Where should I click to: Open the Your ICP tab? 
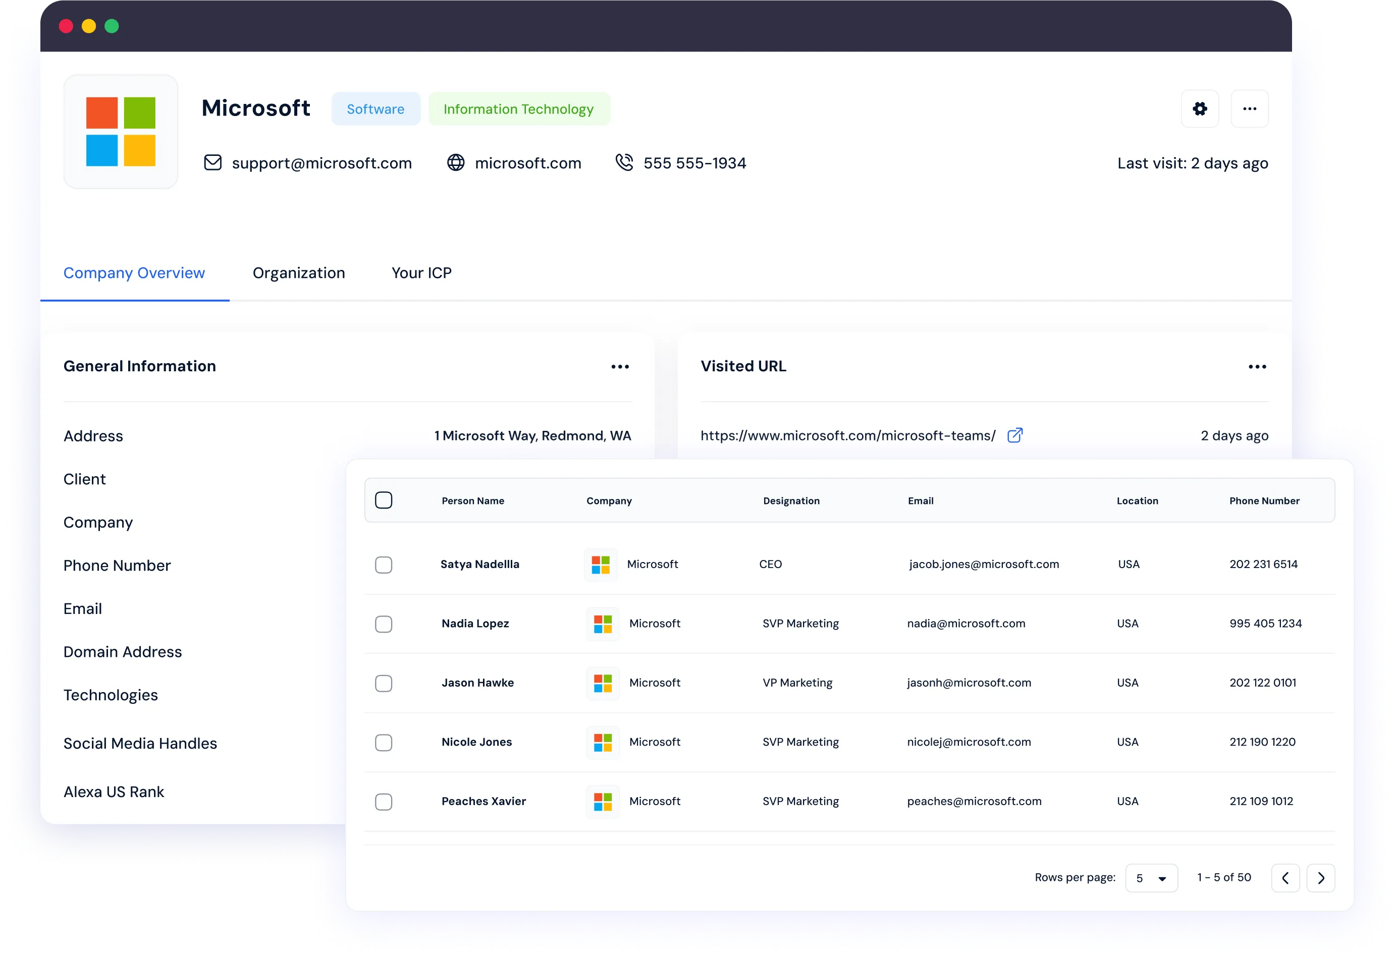tap(421, 273)
